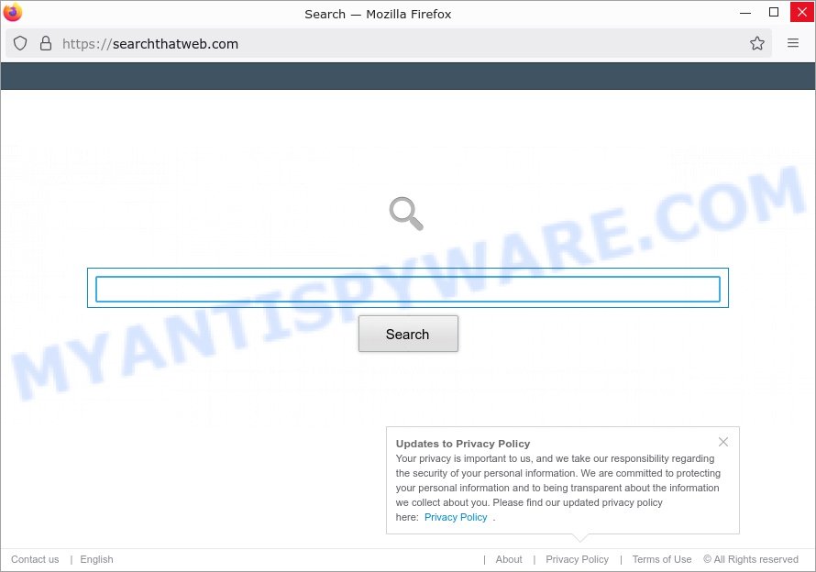Viewport: 816px width, 572px height.
Task: Open the tracking protection shield icon
Action: coord(20,43)
